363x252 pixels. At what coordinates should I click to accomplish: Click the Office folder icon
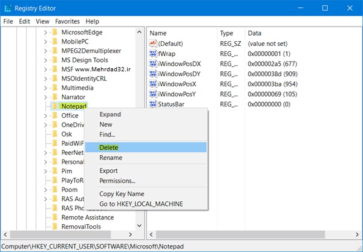coord(55,115)
